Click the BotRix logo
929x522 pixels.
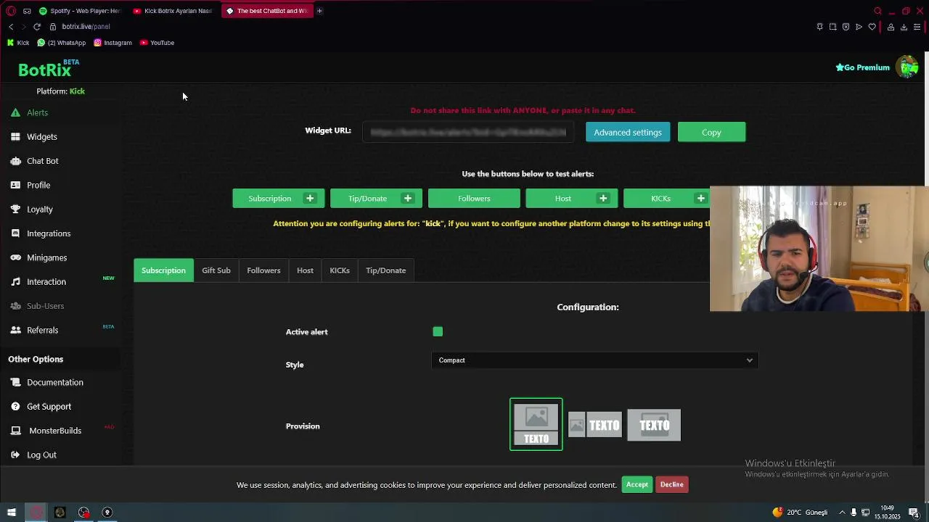pyautogui.click(x=48, y=68)
